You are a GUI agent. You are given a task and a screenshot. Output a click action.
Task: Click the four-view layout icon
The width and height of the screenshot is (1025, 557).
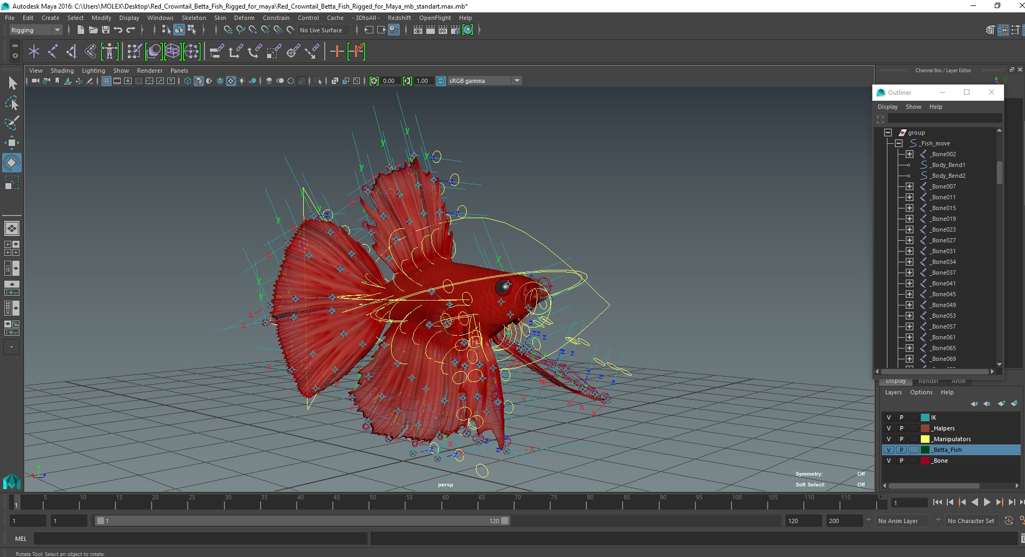[x=12, y=248]
